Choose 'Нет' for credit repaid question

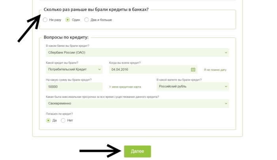[x=63, y=120]
